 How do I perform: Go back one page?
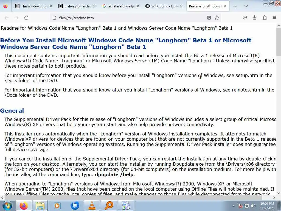tap(7, 18)
